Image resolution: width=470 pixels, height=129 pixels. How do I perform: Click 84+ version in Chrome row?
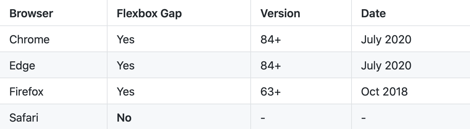(x=271, y=39)
